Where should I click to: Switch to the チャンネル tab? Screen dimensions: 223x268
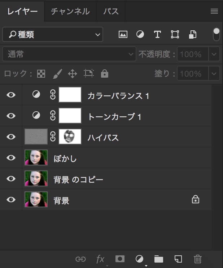click(70, 12)
